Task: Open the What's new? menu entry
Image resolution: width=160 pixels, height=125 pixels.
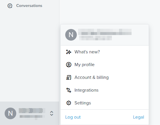Action: [105, 52]
